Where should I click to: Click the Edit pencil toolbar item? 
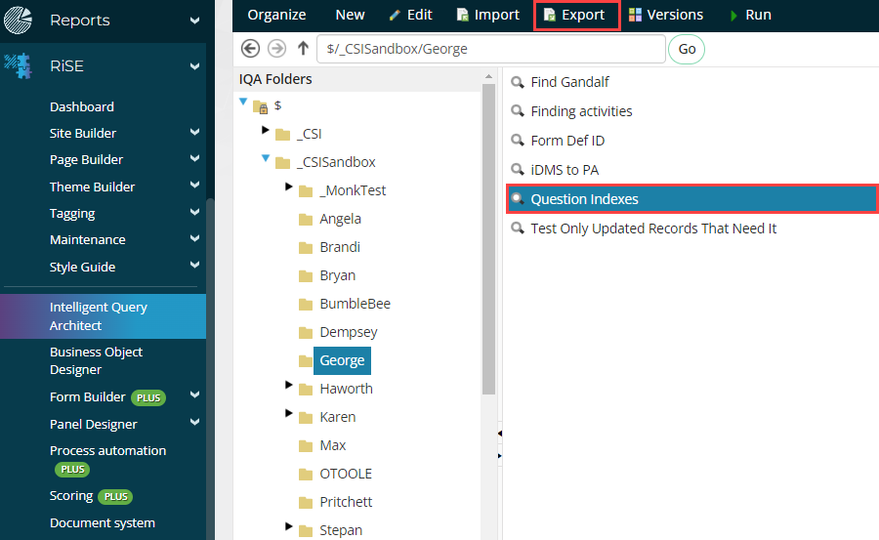point(410,15)
